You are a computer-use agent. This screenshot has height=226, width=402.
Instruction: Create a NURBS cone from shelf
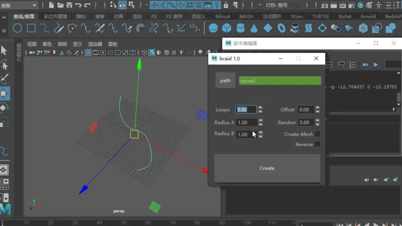[x=254, y=28]
